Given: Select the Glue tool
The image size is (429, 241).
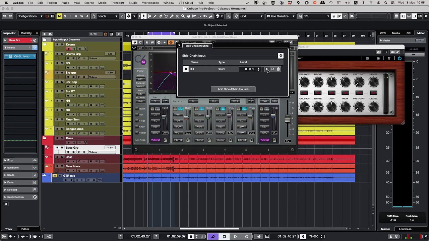Looking at the screenshot, I should coord(172,16).
